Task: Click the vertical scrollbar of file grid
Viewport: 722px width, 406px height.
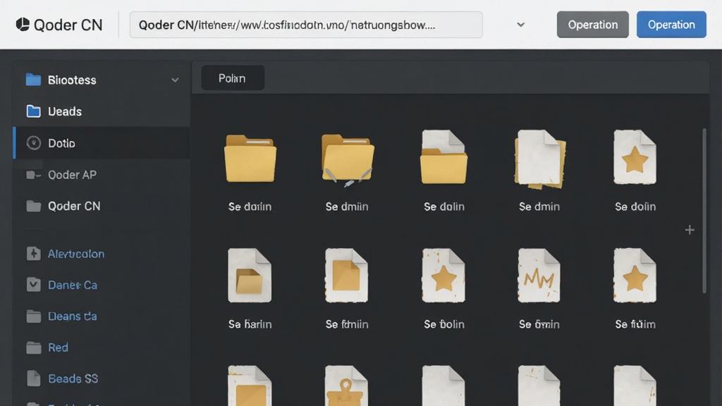Action: [704, 211]
